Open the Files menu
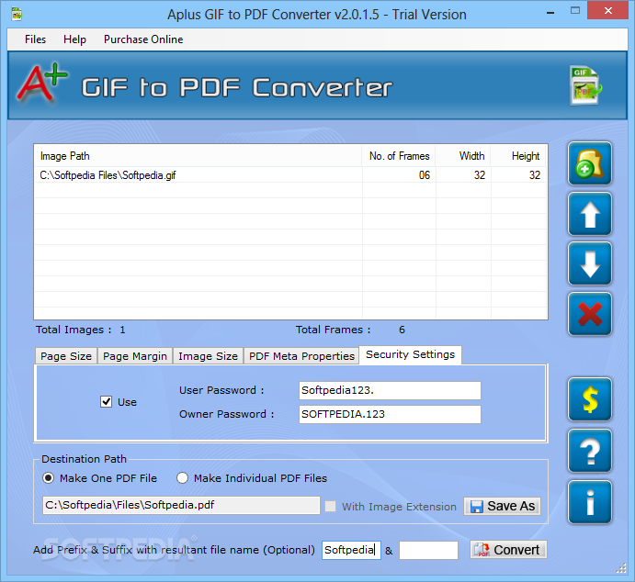Image resolution: width=635 pixels, height=582 pixels. coord(35,39)
